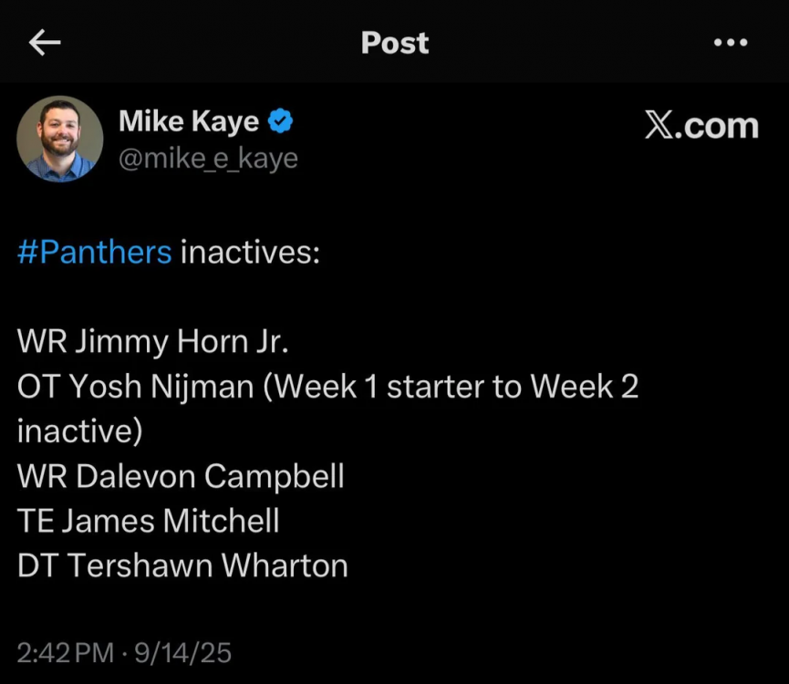The width and height of the screenshot is (789, 684).
Task: Click the Post header title
Action: coord(394,43)
